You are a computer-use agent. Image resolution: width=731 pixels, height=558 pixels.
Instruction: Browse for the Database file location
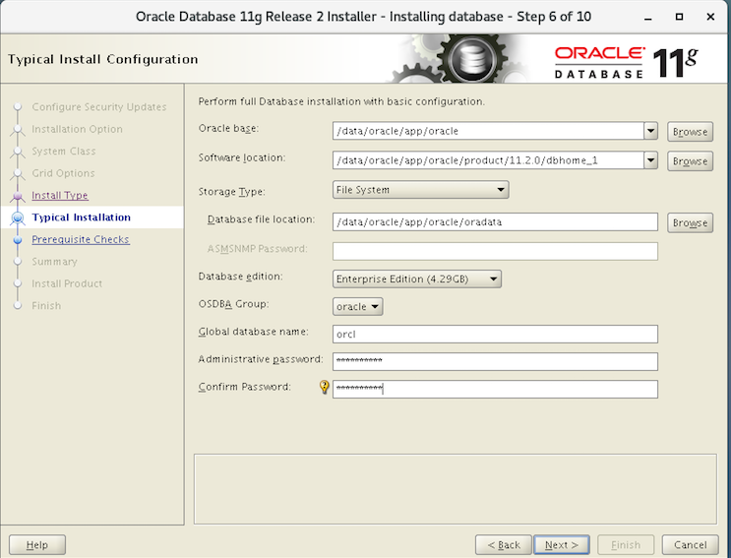[x=690, y=222]
